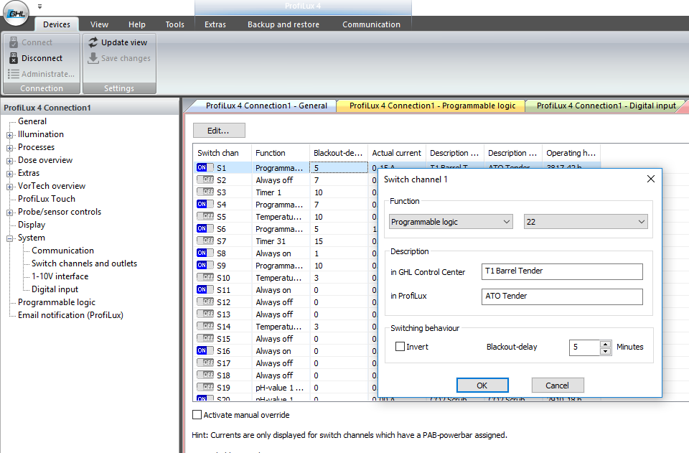Close the Switch channel 1 dialog

(651, 179)
